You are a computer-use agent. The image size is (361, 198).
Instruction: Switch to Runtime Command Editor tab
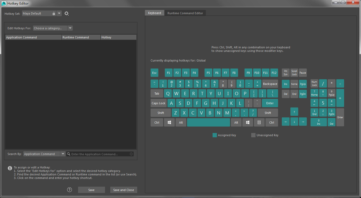point(185,13)
